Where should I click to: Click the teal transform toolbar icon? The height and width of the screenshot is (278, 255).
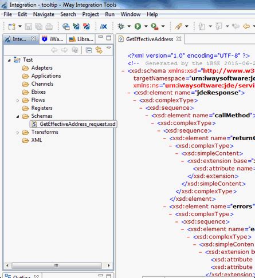click(76, 26)
